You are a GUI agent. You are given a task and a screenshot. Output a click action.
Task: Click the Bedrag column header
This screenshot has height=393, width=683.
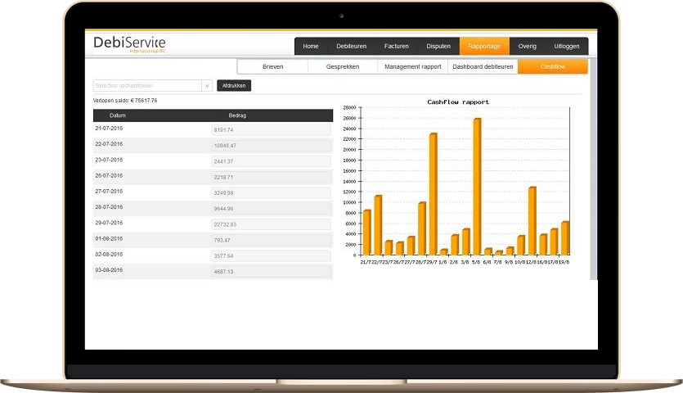[238, 116]
